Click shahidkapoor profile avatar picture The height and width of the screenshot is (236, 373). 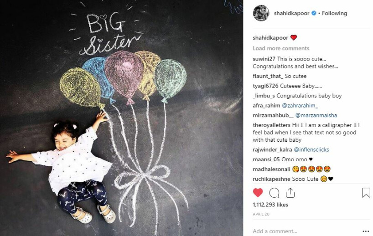coord(261,13)
